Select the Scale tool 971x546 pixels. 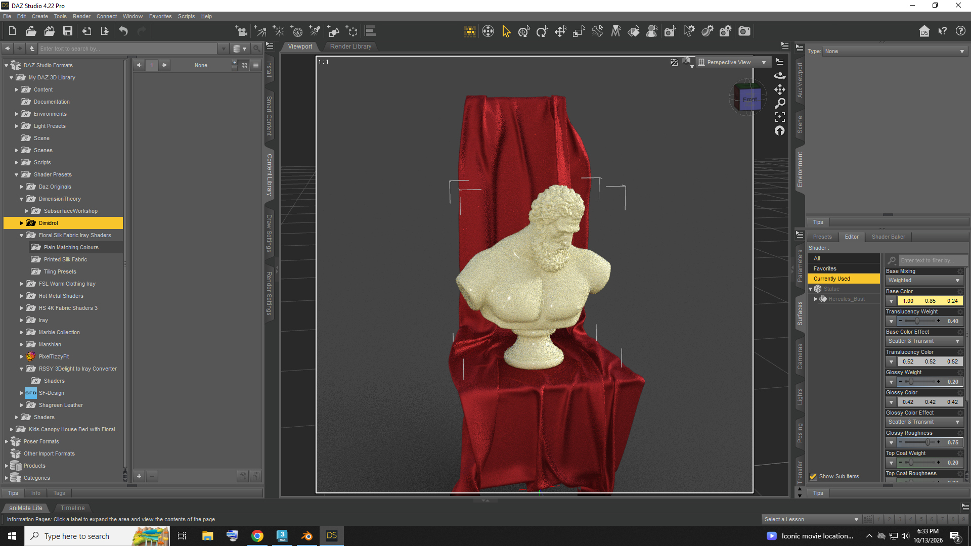pyautogui.click(x=579, y=31)
